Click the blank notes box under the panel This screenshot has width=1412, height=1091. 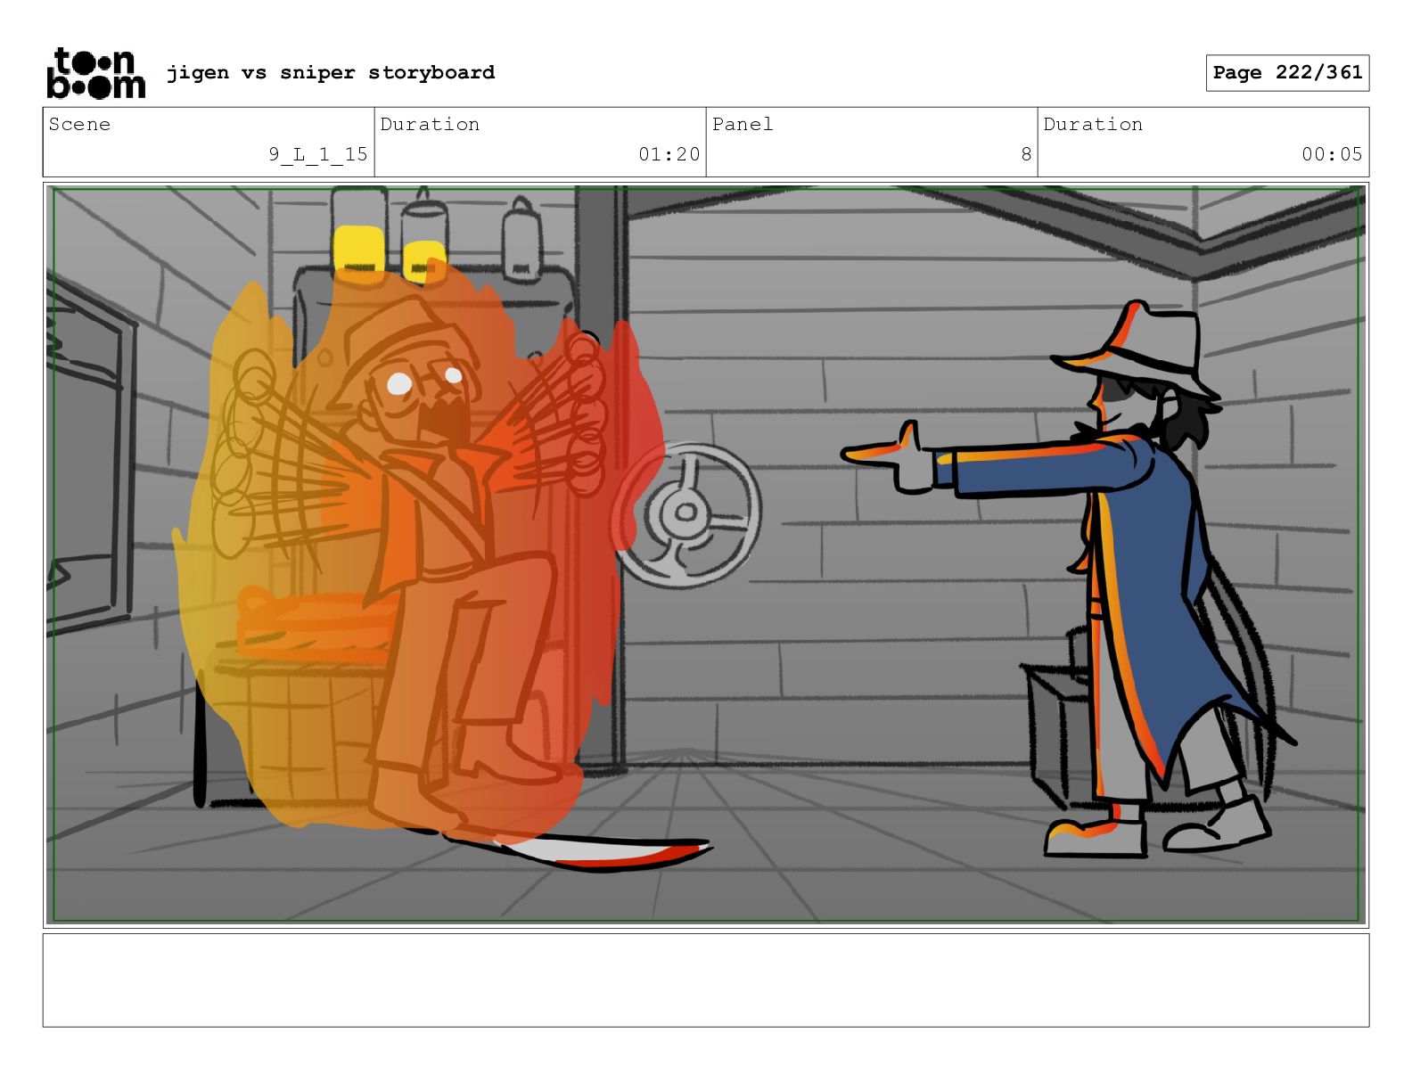pos(706,980)
